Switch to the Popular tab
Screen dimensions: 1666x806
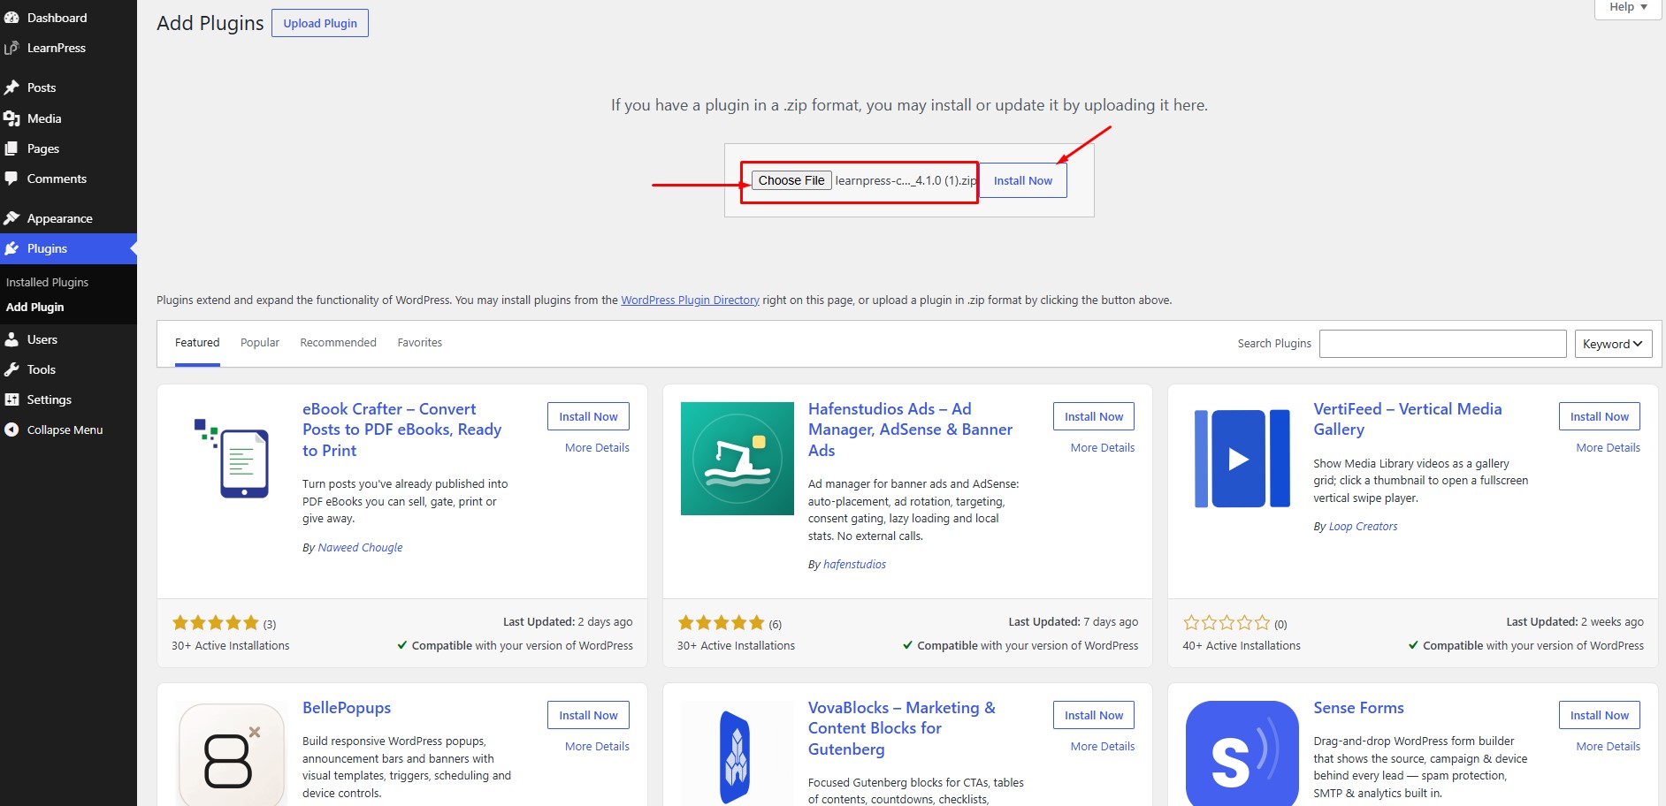pos(260,343)
